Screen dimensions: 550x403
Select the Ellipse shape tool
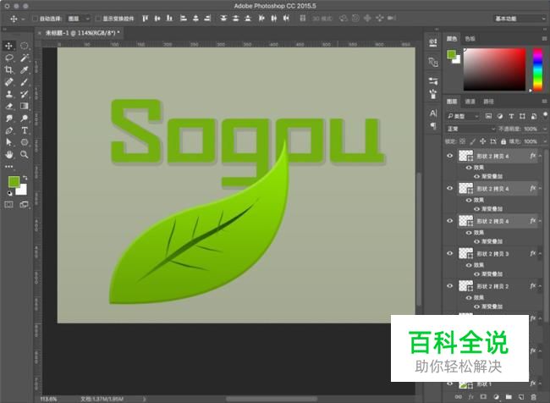pyautogui.click(x=25, y=142)
